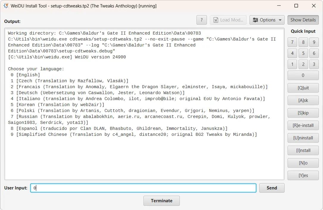Send the [Q]uit quick input
The height and width of the screenshot is (210, 323).
pyautogui.click(x=303, y=88)
